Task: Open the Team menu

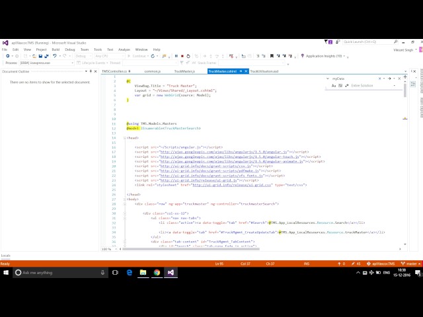Action: point(85,50)
